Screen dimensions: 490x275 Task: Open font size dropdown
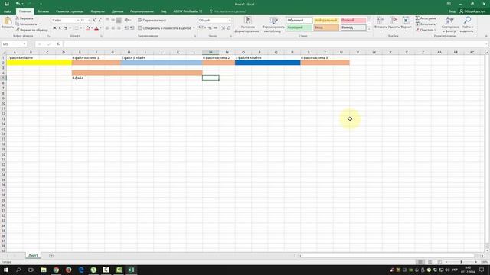point(89,21)
